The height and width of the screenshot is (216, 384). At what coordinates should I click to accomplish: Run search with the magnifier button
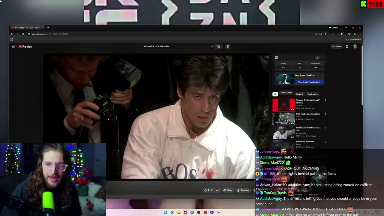click(218, 46)
